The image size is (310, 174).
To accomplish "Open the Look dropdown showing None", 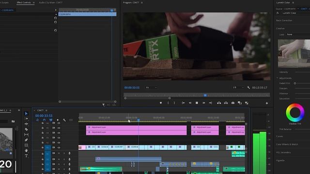I will 298,34.
